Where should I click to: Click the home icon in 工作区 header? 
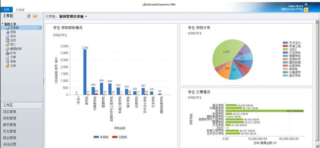28,16
